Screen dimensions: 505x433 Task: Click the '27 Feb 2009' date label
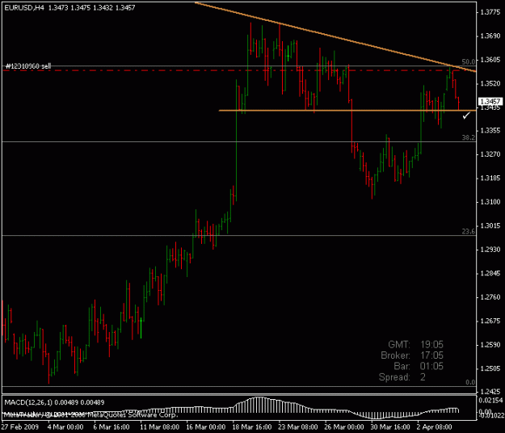click(x=20, y=427)
